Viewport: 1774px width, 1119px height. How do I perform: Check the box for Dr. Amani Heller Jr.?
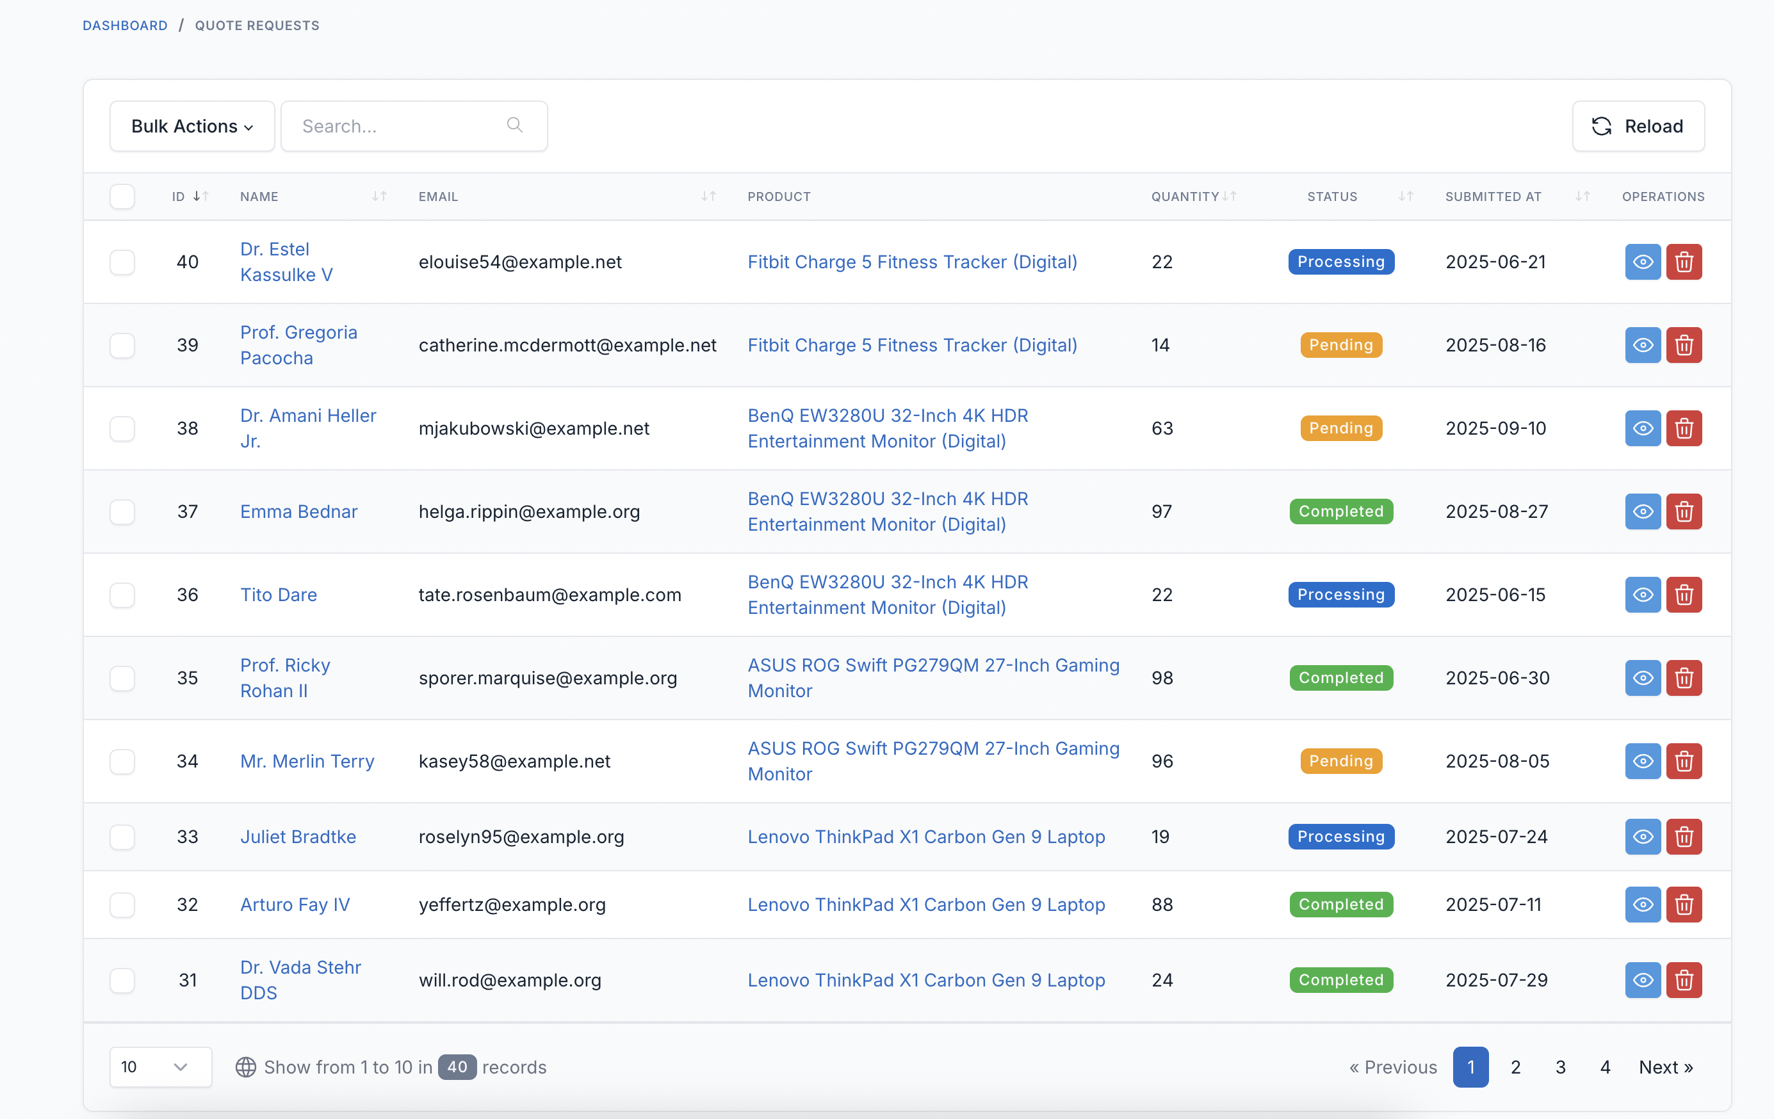click(x=122, y=428)
